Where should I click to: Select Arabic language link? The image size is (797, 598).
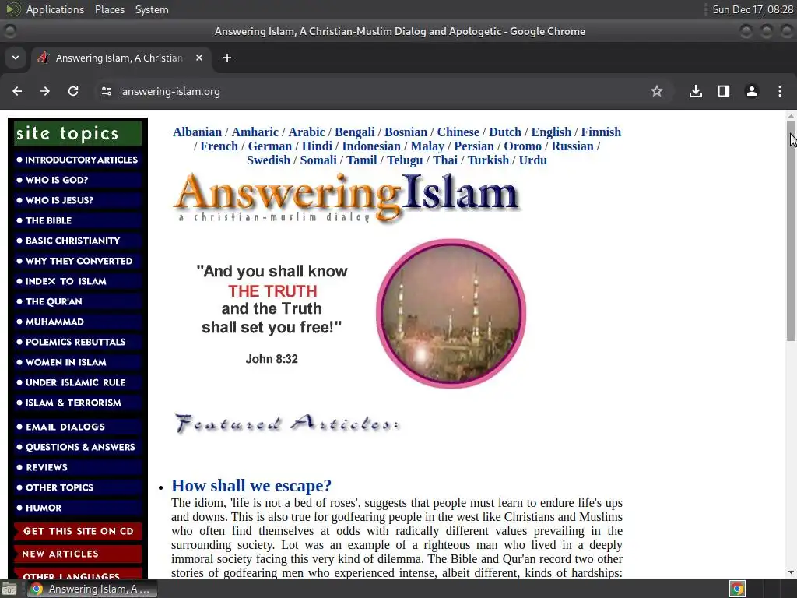click(x=307, y=132)
